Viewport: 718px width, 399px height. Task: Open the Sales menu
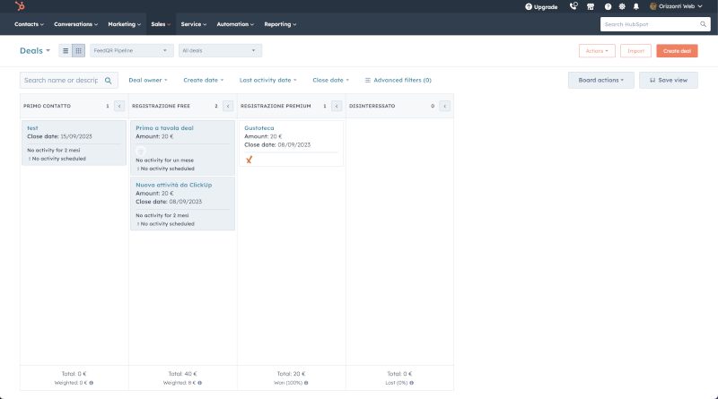[x=161, y=24]
